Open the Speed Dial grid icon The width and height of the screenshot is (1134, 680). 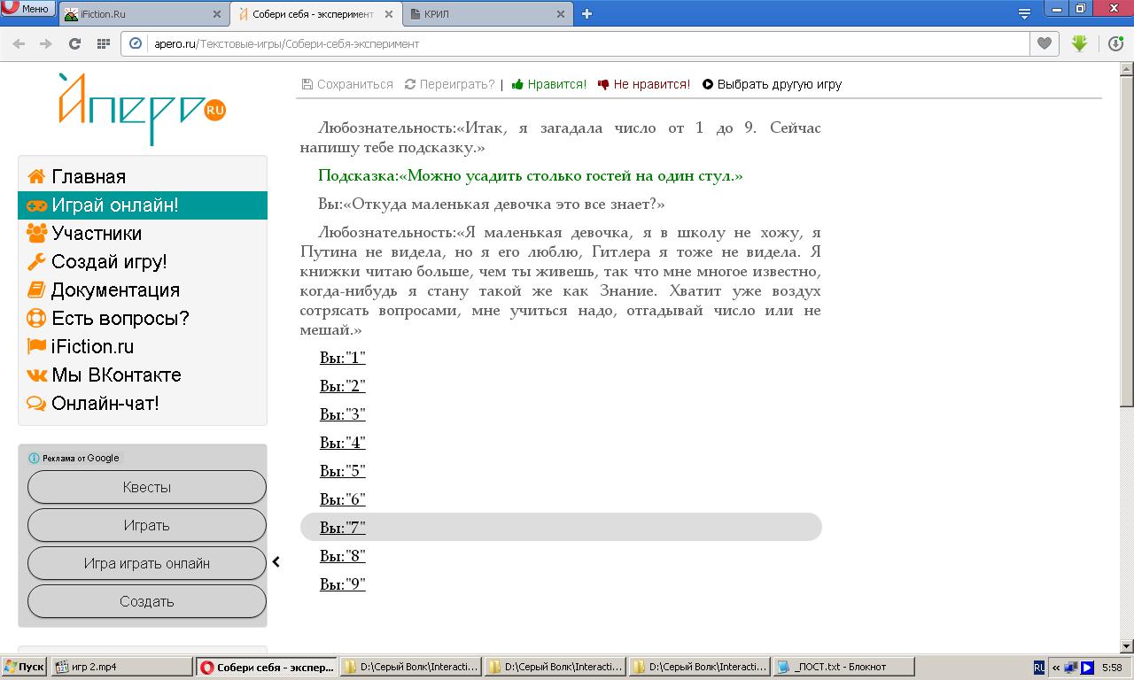pos(103,43)
